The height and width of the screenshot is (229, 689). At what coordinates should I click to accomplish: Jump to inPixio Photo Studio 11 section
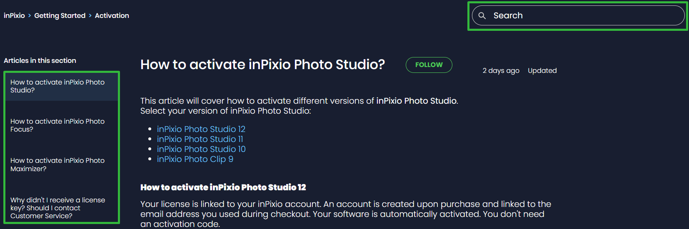pyautogui.click(x=200, y=139)
